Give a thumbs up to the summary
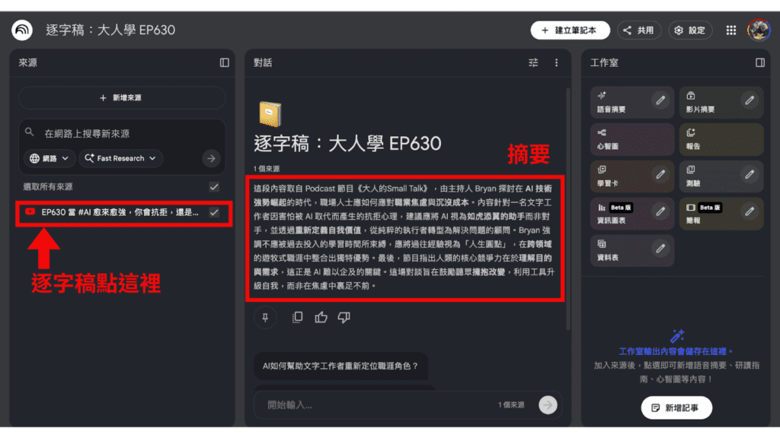780x438 pixels. (321, 317)
